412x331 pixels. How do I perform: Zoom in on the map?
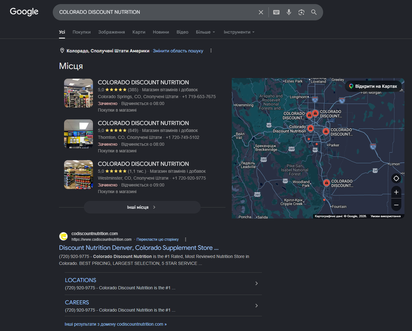tap(396, 192)
